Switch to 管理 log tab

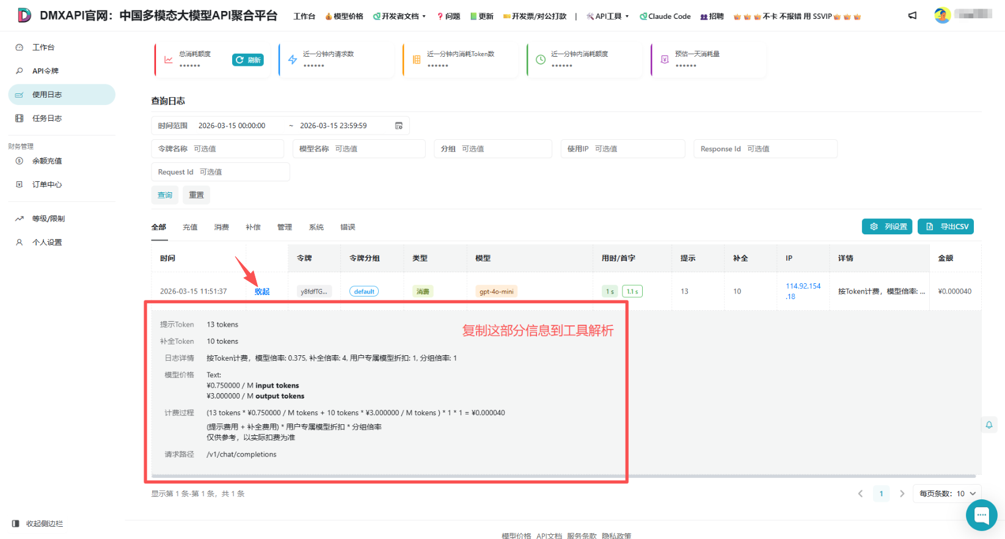tap(285, 227)
